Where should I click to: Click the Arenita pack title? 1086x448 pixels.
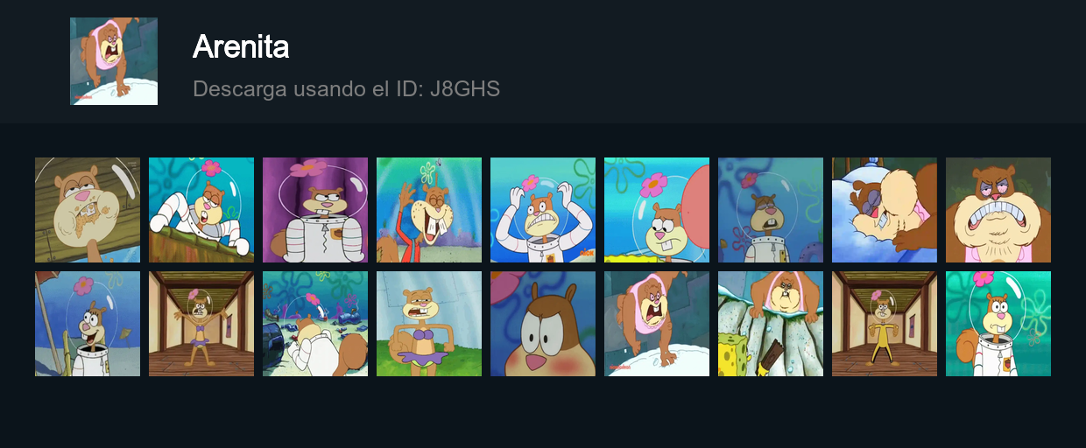click(x=241, y=46)
